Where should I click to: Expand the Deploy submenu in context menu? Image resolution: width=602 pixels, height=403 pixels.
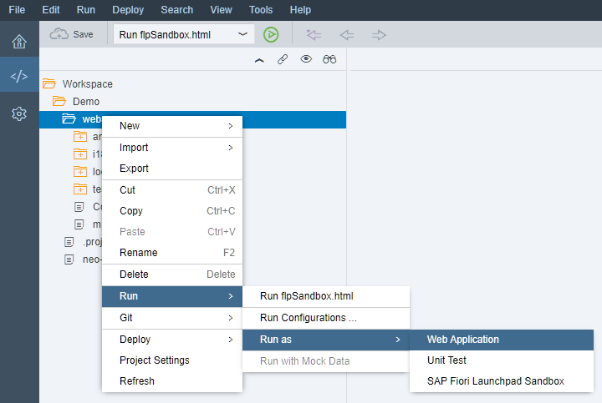pos(171,340)
